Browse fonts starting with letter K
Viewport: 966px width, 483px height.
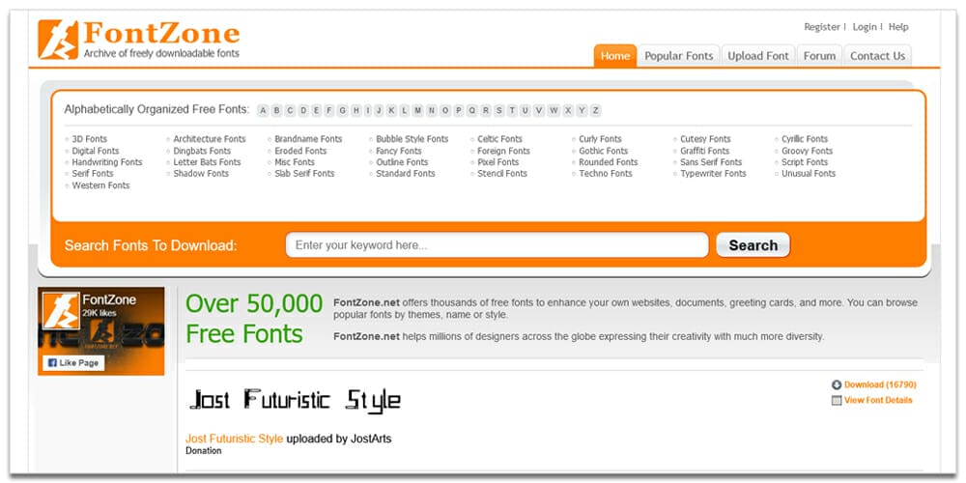point(391,111)
